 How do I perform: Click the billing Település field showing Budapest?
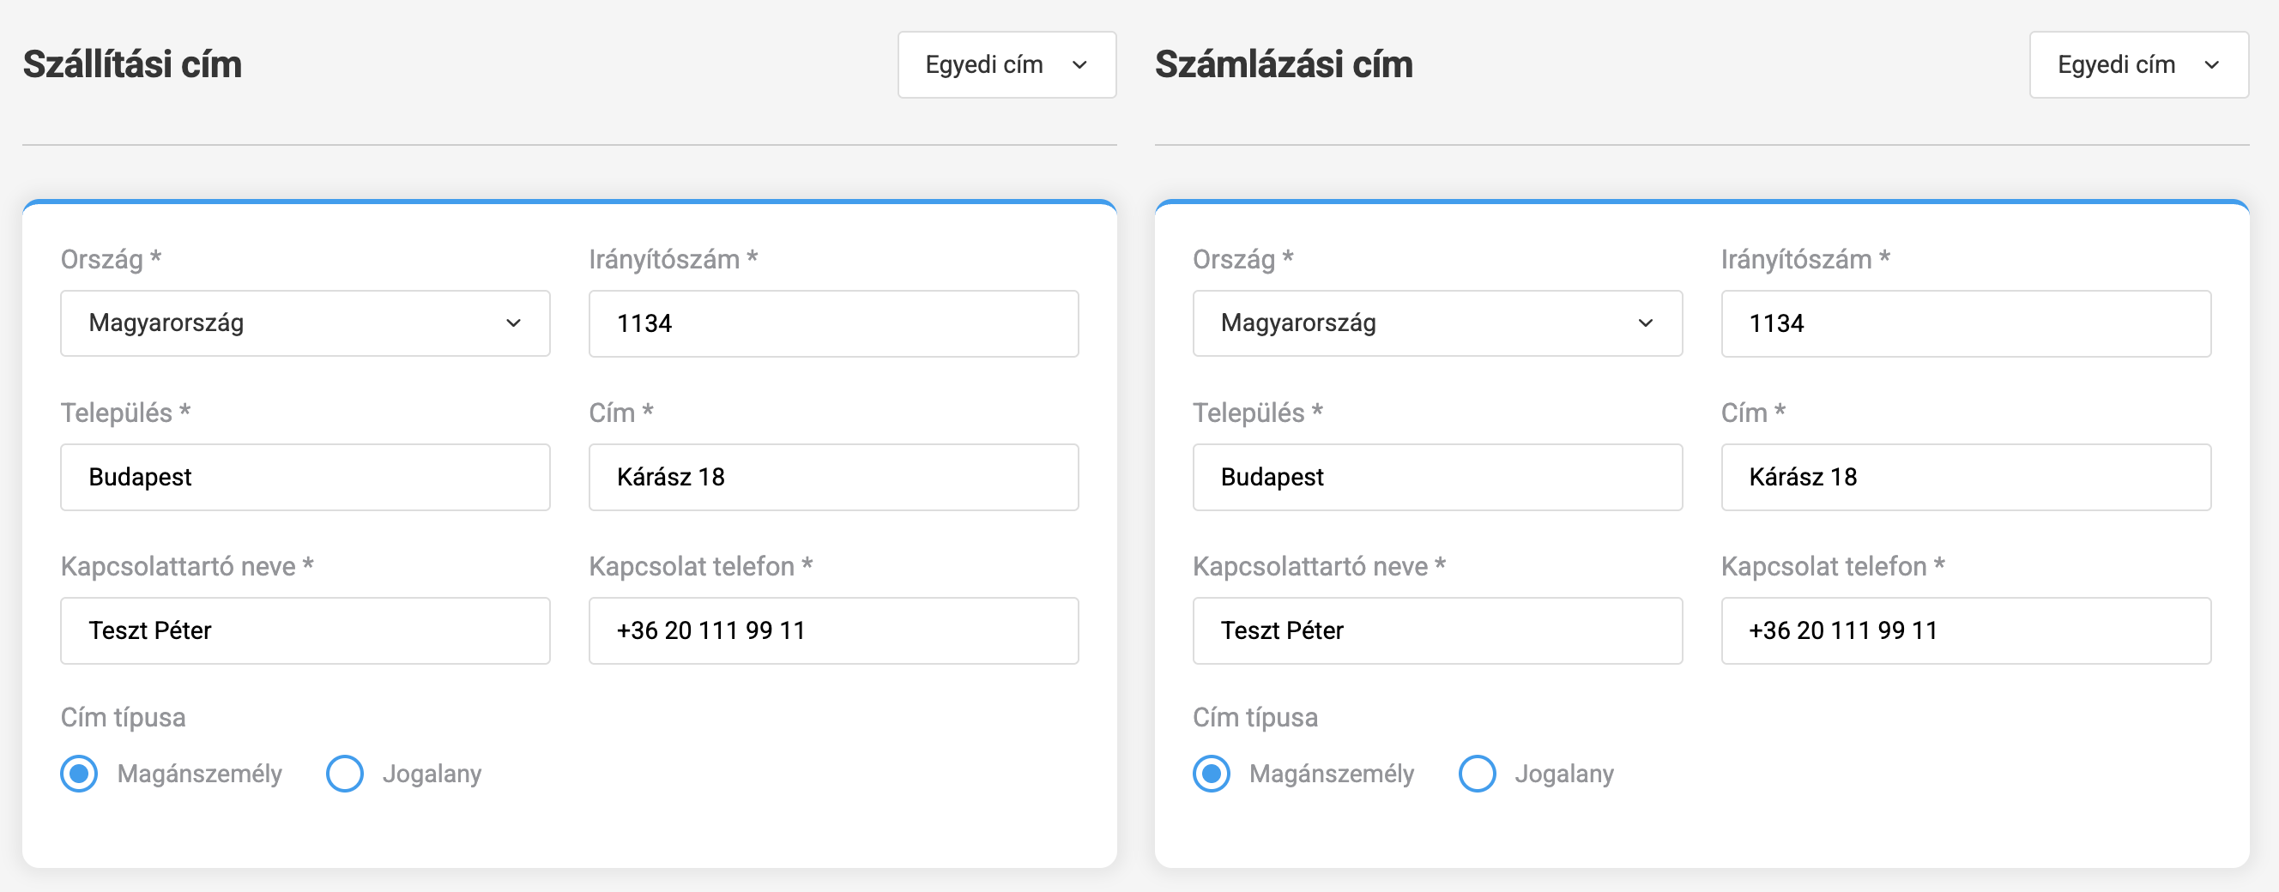tap(1436, 478)
